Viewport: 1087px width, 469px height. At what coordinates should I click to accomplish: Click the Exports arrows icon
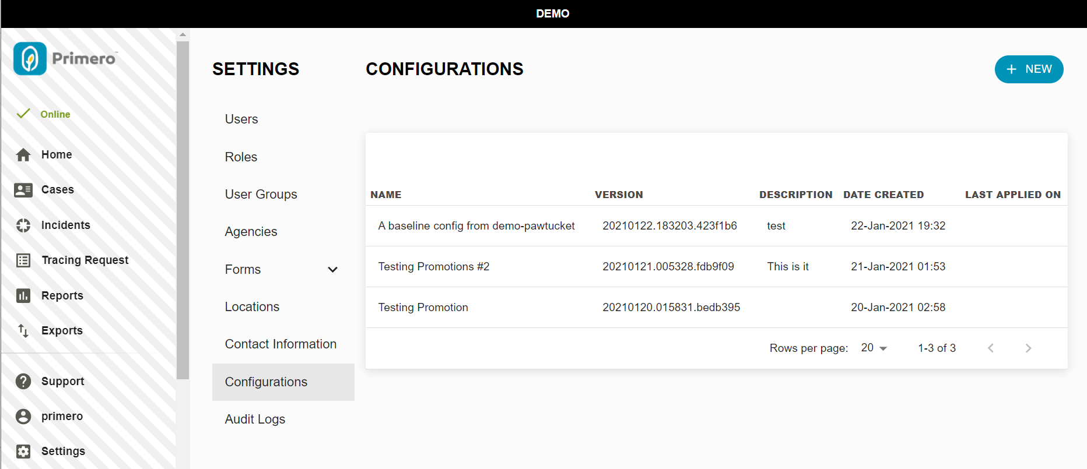[23, 331]
